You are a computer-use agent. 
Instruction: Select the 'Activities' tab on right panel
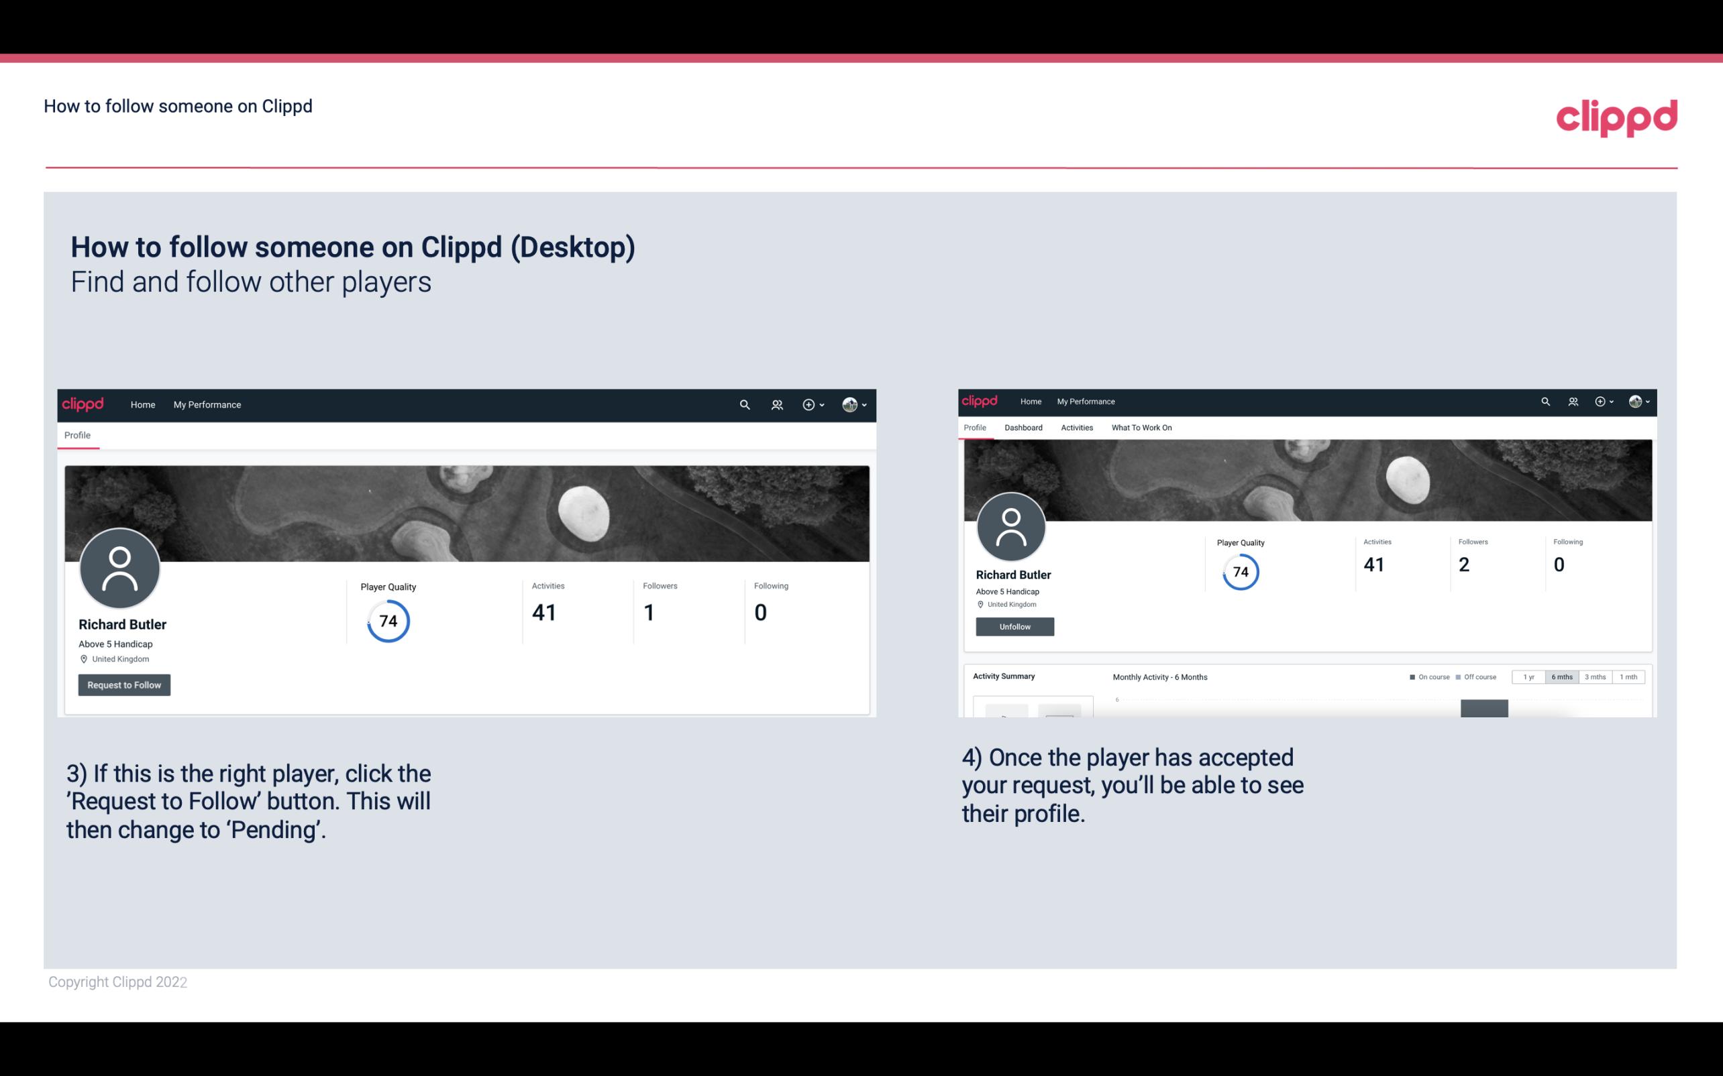point(1074,428)
